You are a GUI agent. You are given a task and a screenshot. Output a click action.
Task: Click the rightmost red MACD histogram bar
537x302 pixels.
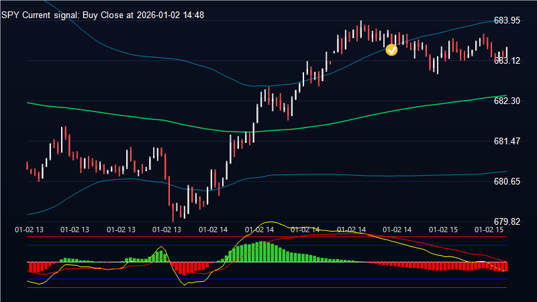tap(506, 266)
